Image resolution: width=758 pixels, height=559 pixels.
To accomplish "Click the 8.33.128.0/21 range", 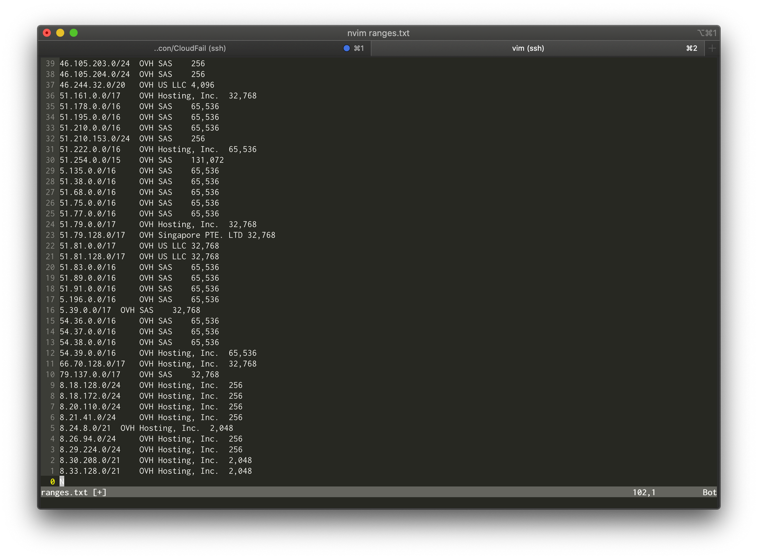I will (x=90, y=471).
